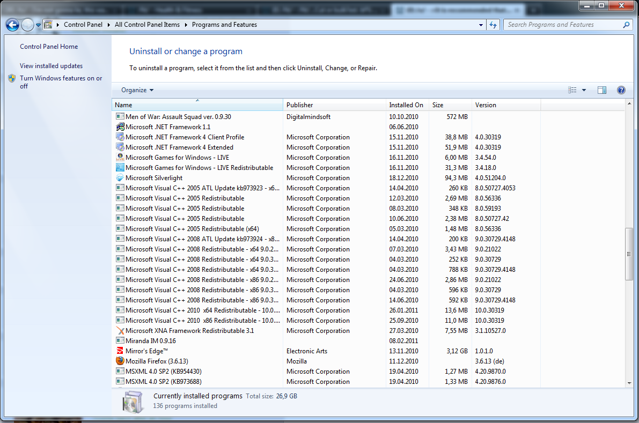Click the shield icon beside Windows features
The width and height of the screenshot is (639, 423).
[12, 78]
